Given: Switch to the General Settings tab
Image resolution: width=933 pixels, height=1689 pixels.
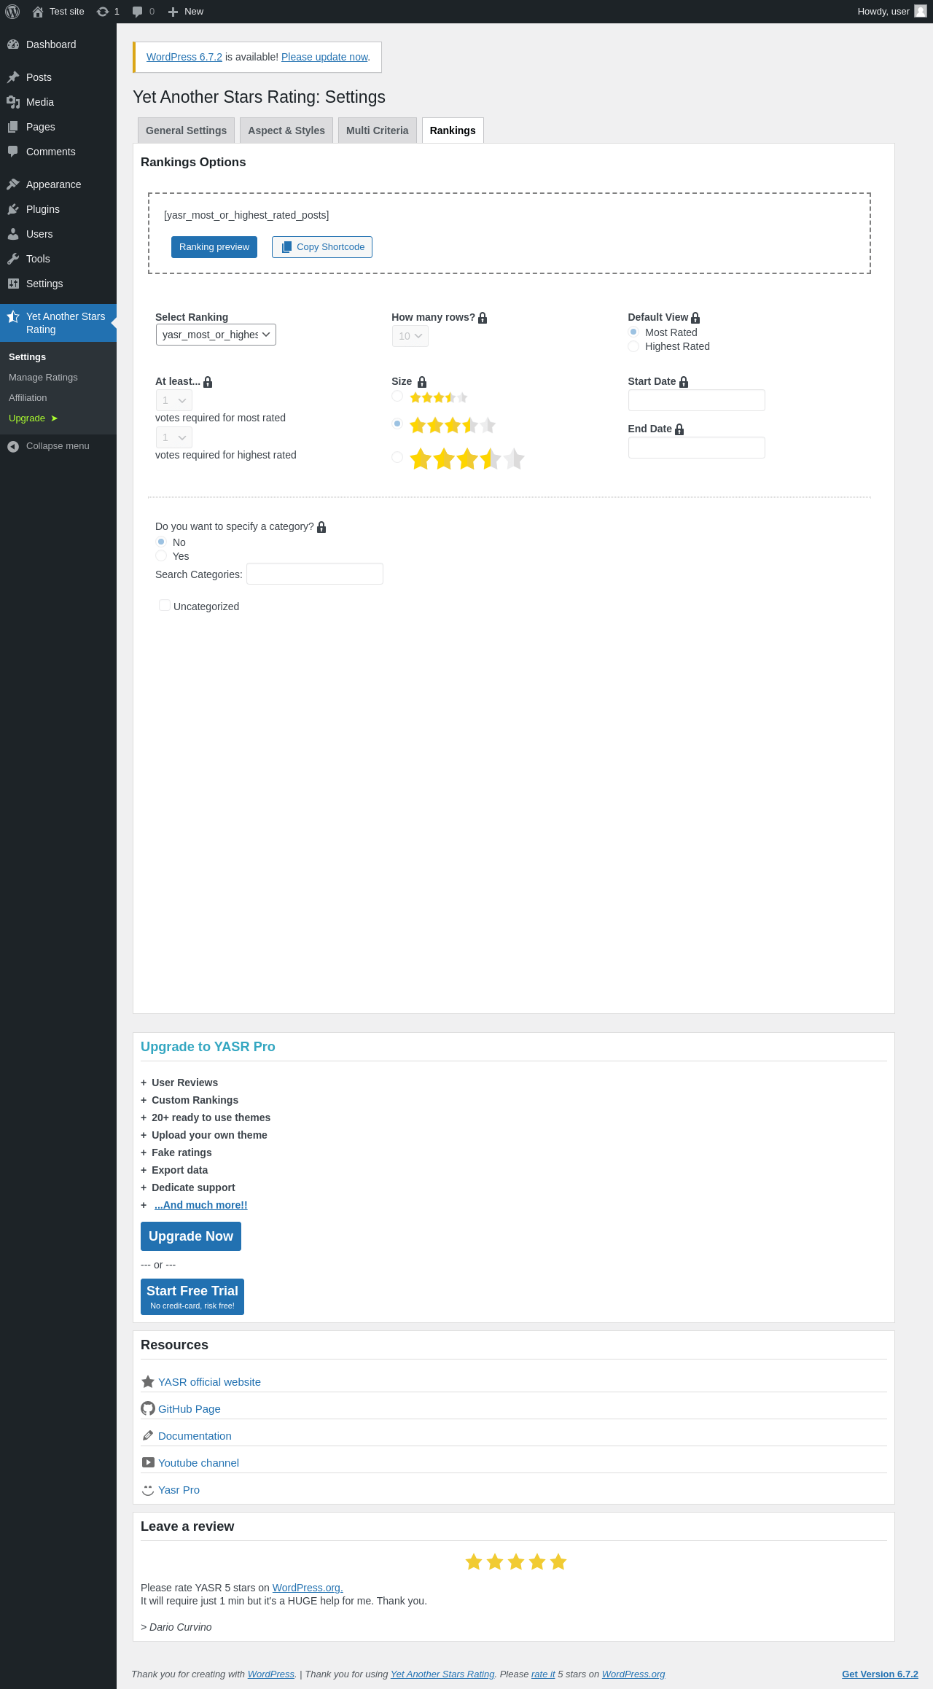Looking at the screenshot, I should tap(186, 130).
